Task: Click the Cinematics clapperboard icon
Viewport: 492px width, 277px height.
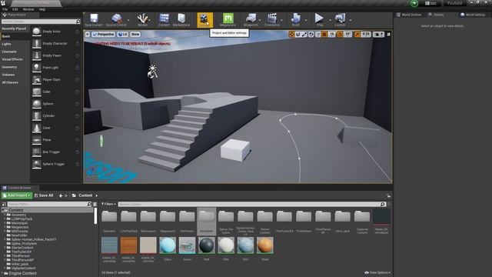Action: click(x=271, y=20)
